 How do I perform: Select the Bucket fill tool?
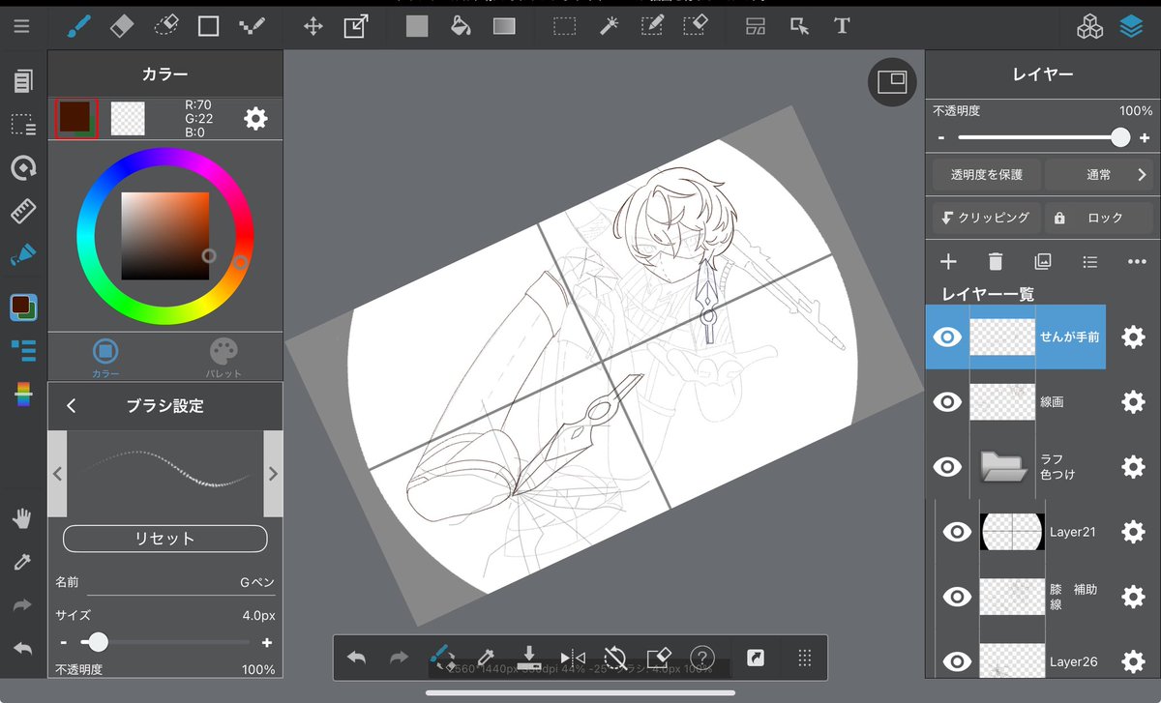[461, 26]
